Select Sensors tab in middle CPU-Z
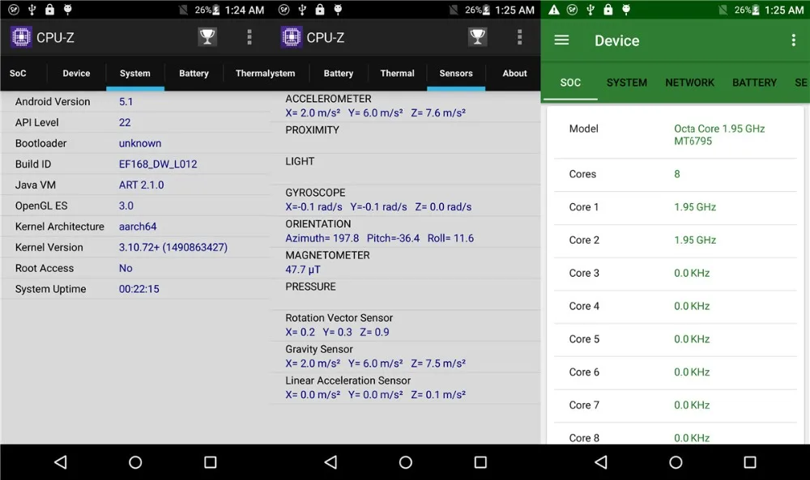Viewport: 810px width, 480px height. pos(456,74)
